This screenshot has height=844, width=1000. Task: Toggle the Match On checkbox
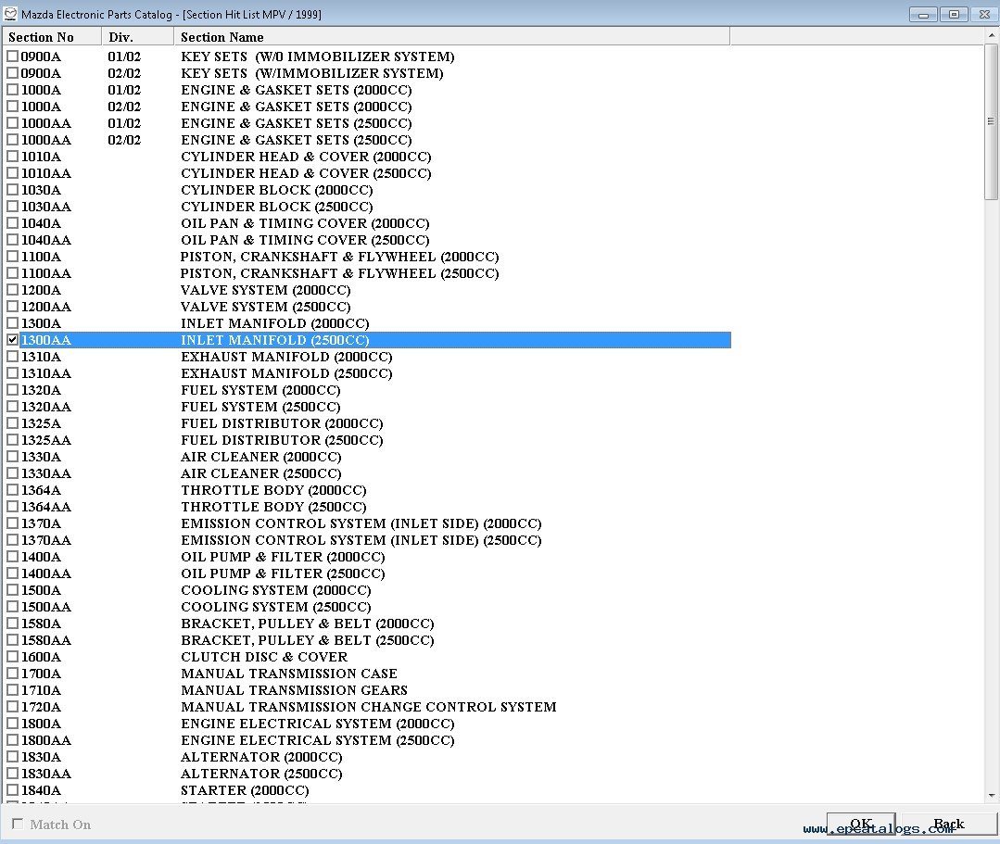click(18, 824)
